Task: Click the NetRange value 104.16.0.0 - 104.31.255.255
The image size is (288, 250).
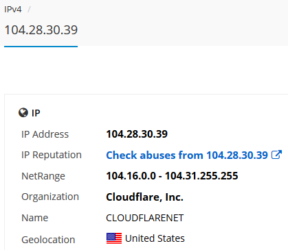Action: pyautogui.click(x=172, y=176)
